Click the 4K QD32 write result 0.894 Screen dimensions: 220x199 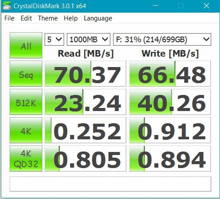(170, 159)
